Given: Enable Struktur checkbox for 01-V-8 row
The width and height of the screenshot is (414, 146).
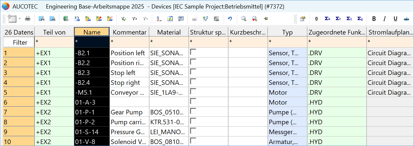Looking at the screenshot, I should (193, 140).
